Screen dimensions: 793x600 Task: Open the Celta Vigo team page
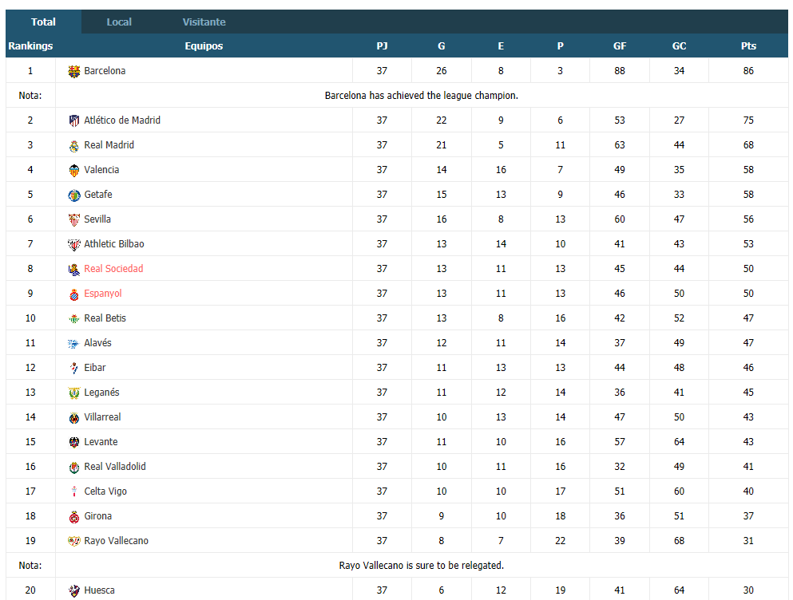click(105, 491)
